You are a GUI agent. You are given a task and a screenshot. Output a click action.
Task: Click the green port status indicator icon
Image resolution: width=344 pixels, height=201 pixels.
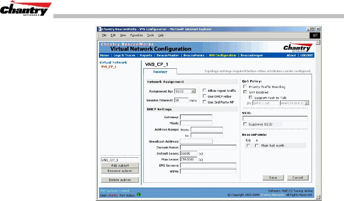pos(139,194)
